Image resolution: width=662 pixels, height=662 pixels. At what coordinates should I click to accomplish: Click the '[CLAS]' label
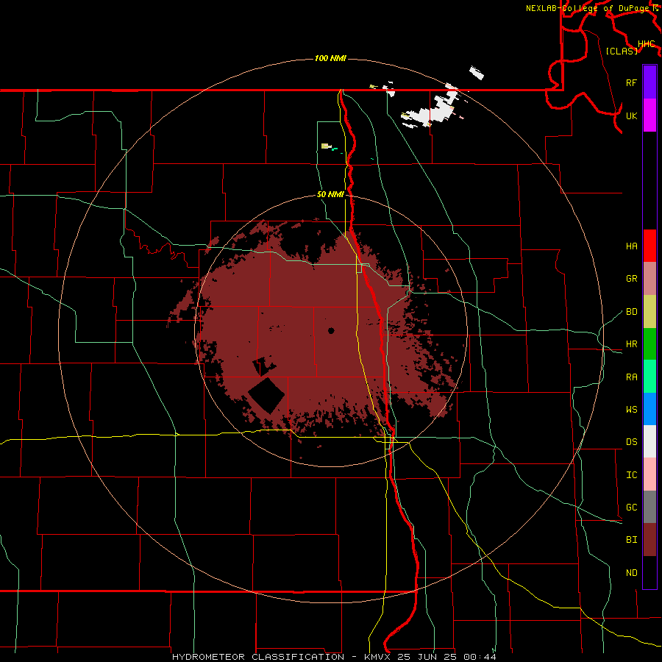tap(622, 51)
